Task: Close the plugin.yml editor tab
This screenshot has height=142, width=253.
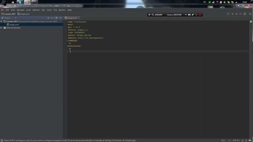Action: (x=78, y=18)
